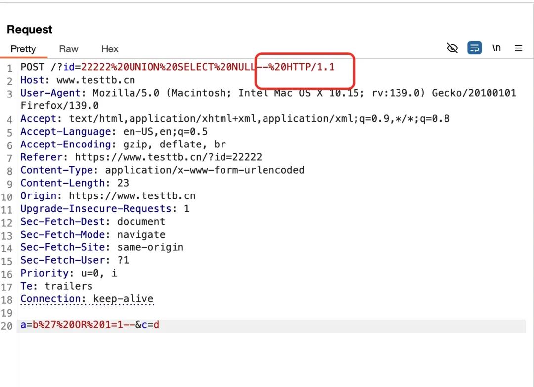534x387 pixels.
Task: Toggle the \n non-printable characters button
Action: (496, 48)
